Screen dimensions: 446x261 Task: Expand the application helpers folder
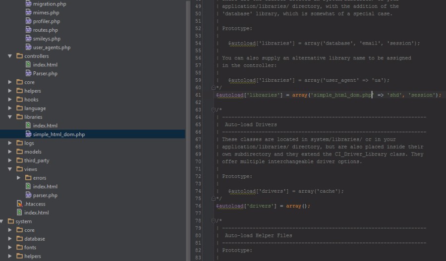pos(10,91)
